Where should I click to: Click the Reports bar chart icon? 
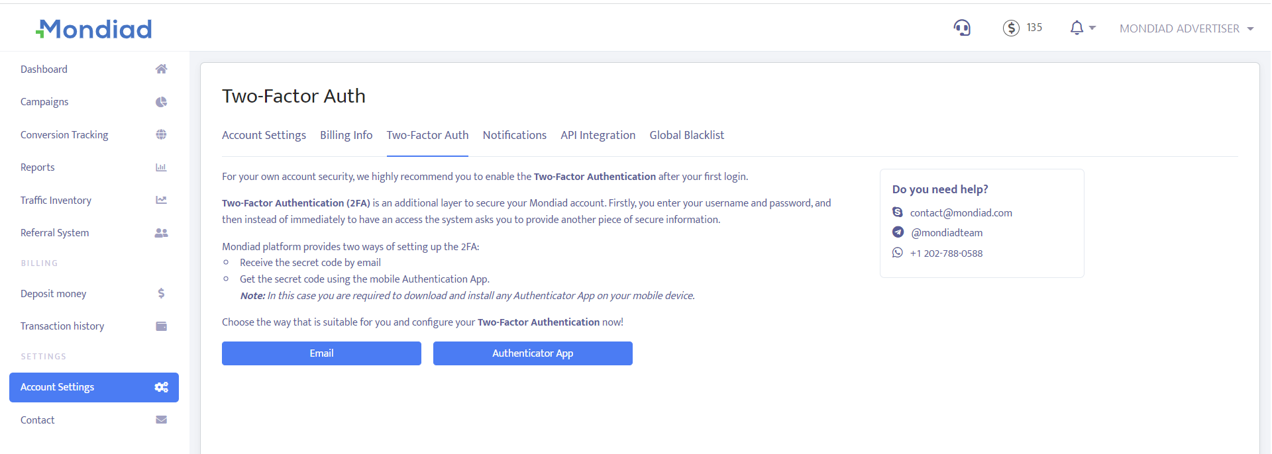click(x=161, y=167)
